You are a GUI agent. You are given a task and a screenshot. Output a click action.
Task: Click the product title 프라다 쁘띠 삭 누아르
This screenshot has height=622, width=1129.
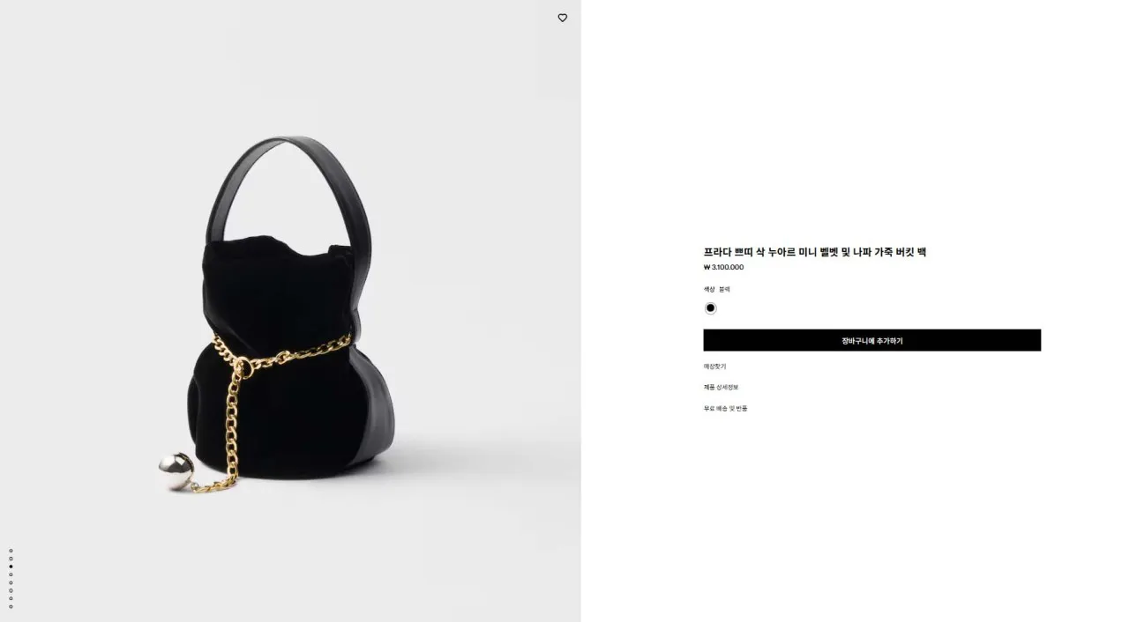(814, 252)
